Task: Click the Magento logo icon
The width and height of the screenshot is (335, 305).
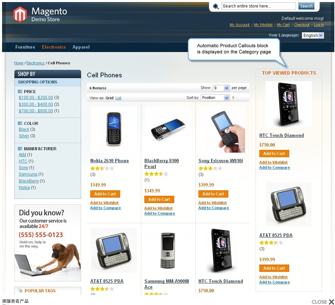Action: pos(20,14)
